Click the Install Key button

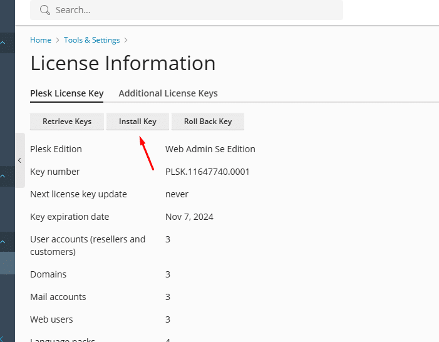[x=137, y=122]
